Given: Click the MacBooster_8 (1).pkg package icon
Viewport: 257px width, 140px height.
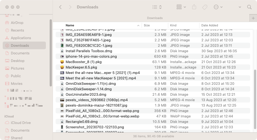Looking at the screenshot, I should click(62, 62).
